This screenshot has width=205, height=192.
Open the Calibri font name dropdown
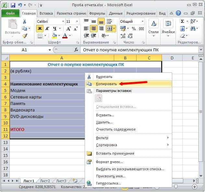pos(63,21)
